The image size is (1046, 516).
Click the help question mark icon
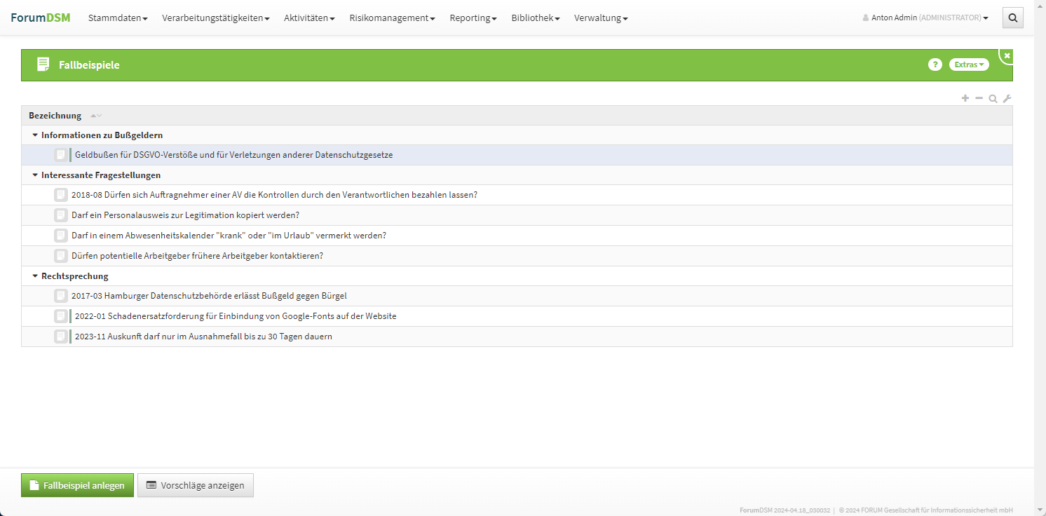click(x=935, y=64)
